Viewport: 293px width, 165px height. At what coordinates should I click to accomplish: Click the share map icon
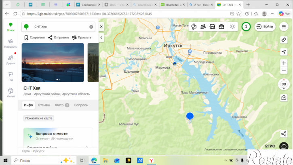(x=284, y=134)
